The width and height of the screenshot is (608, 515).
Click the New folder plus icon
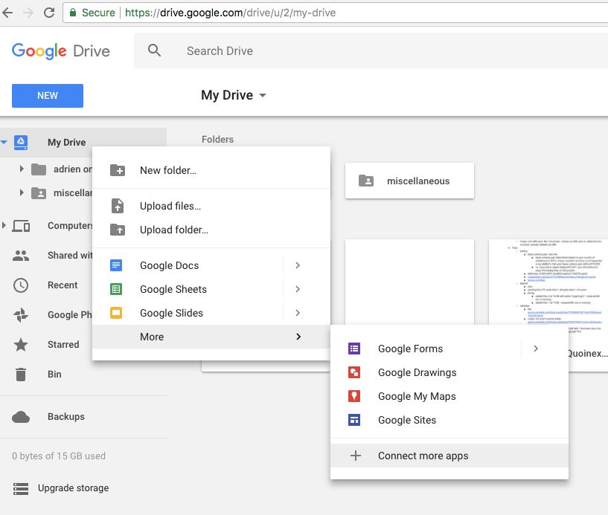(118, 170)
